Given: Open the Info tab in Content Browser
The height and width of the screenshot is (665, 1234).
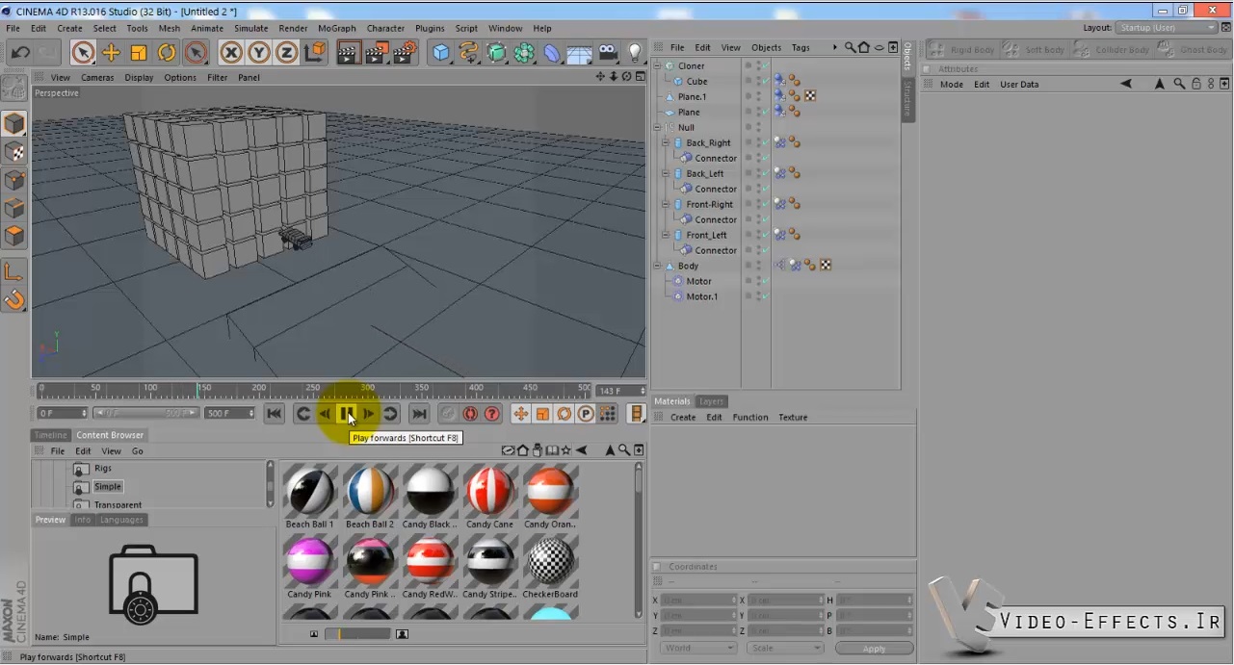Looking at the screenshot, I should pyautogui.click(x=83, y=520).
